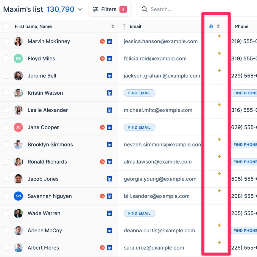Viewport: 257px width, 257px height.
Task: Click FIND PHONE in Brooklyn Simmons's row
Action: tap(245, 145)
